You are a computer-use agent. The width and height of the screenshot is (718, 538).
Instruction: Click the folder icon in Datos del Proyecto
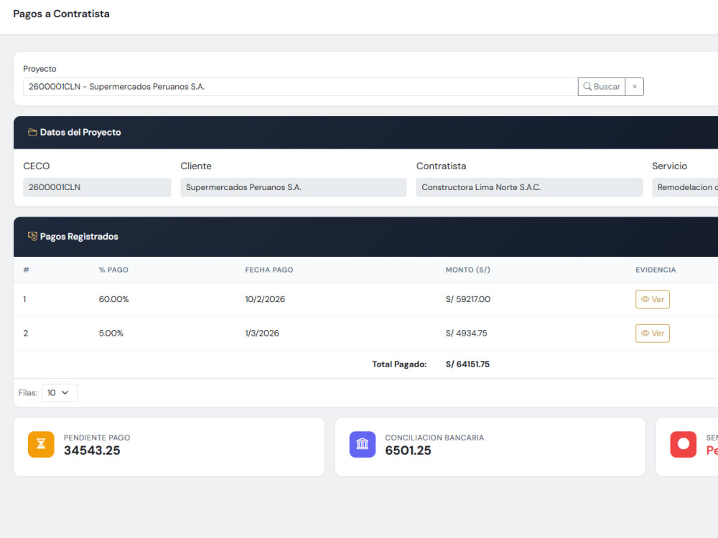pos(32,132)
